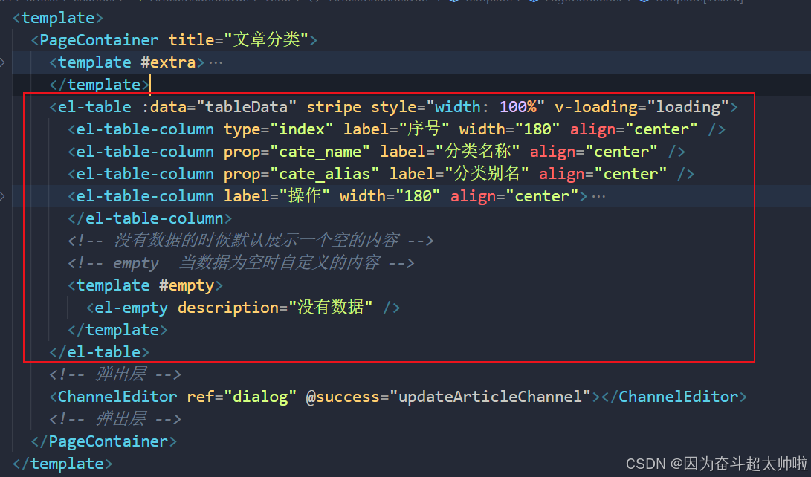Click the ref="dialog" value
Viewport: 811px width, 477px height.
260,396
